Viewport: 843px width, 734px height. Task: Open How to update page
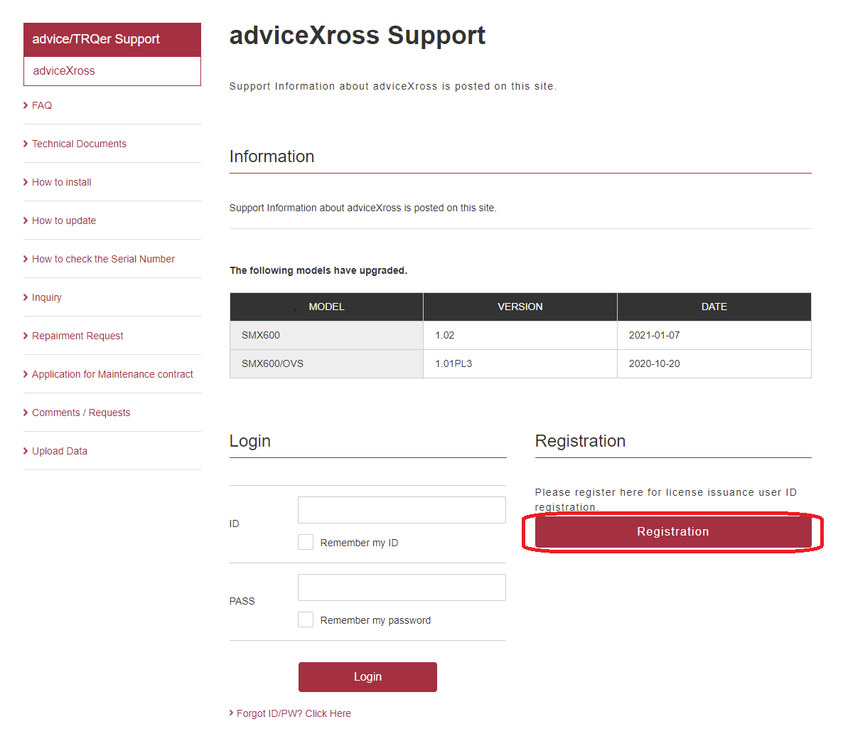(63, 220)
